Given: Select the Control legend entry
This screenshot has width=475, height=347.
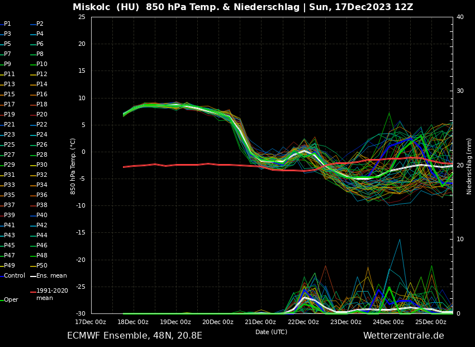Looking at the screenshot, I should tap(14, 276).
